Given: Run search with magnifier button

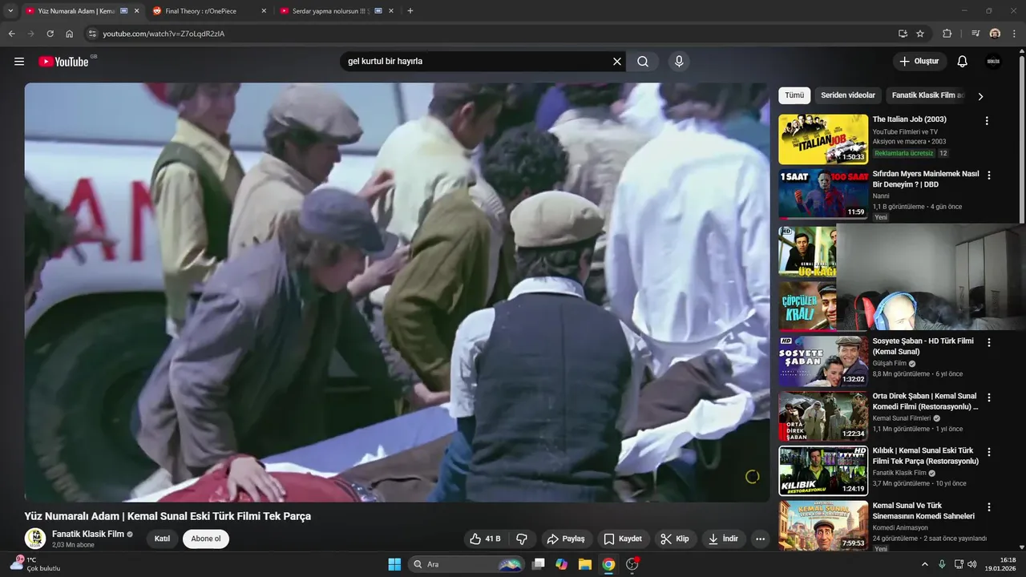Looking at the screenshot, I should click(x=643, y=62).
